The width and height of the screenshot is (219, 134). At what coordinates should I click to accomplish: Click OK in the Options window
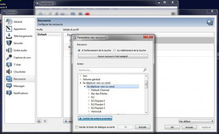coord(172,127)
